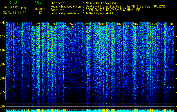Click the 1028 time marker
This screenshot has height=112, width=177.
pyautogui.click(x=137, y=24)
